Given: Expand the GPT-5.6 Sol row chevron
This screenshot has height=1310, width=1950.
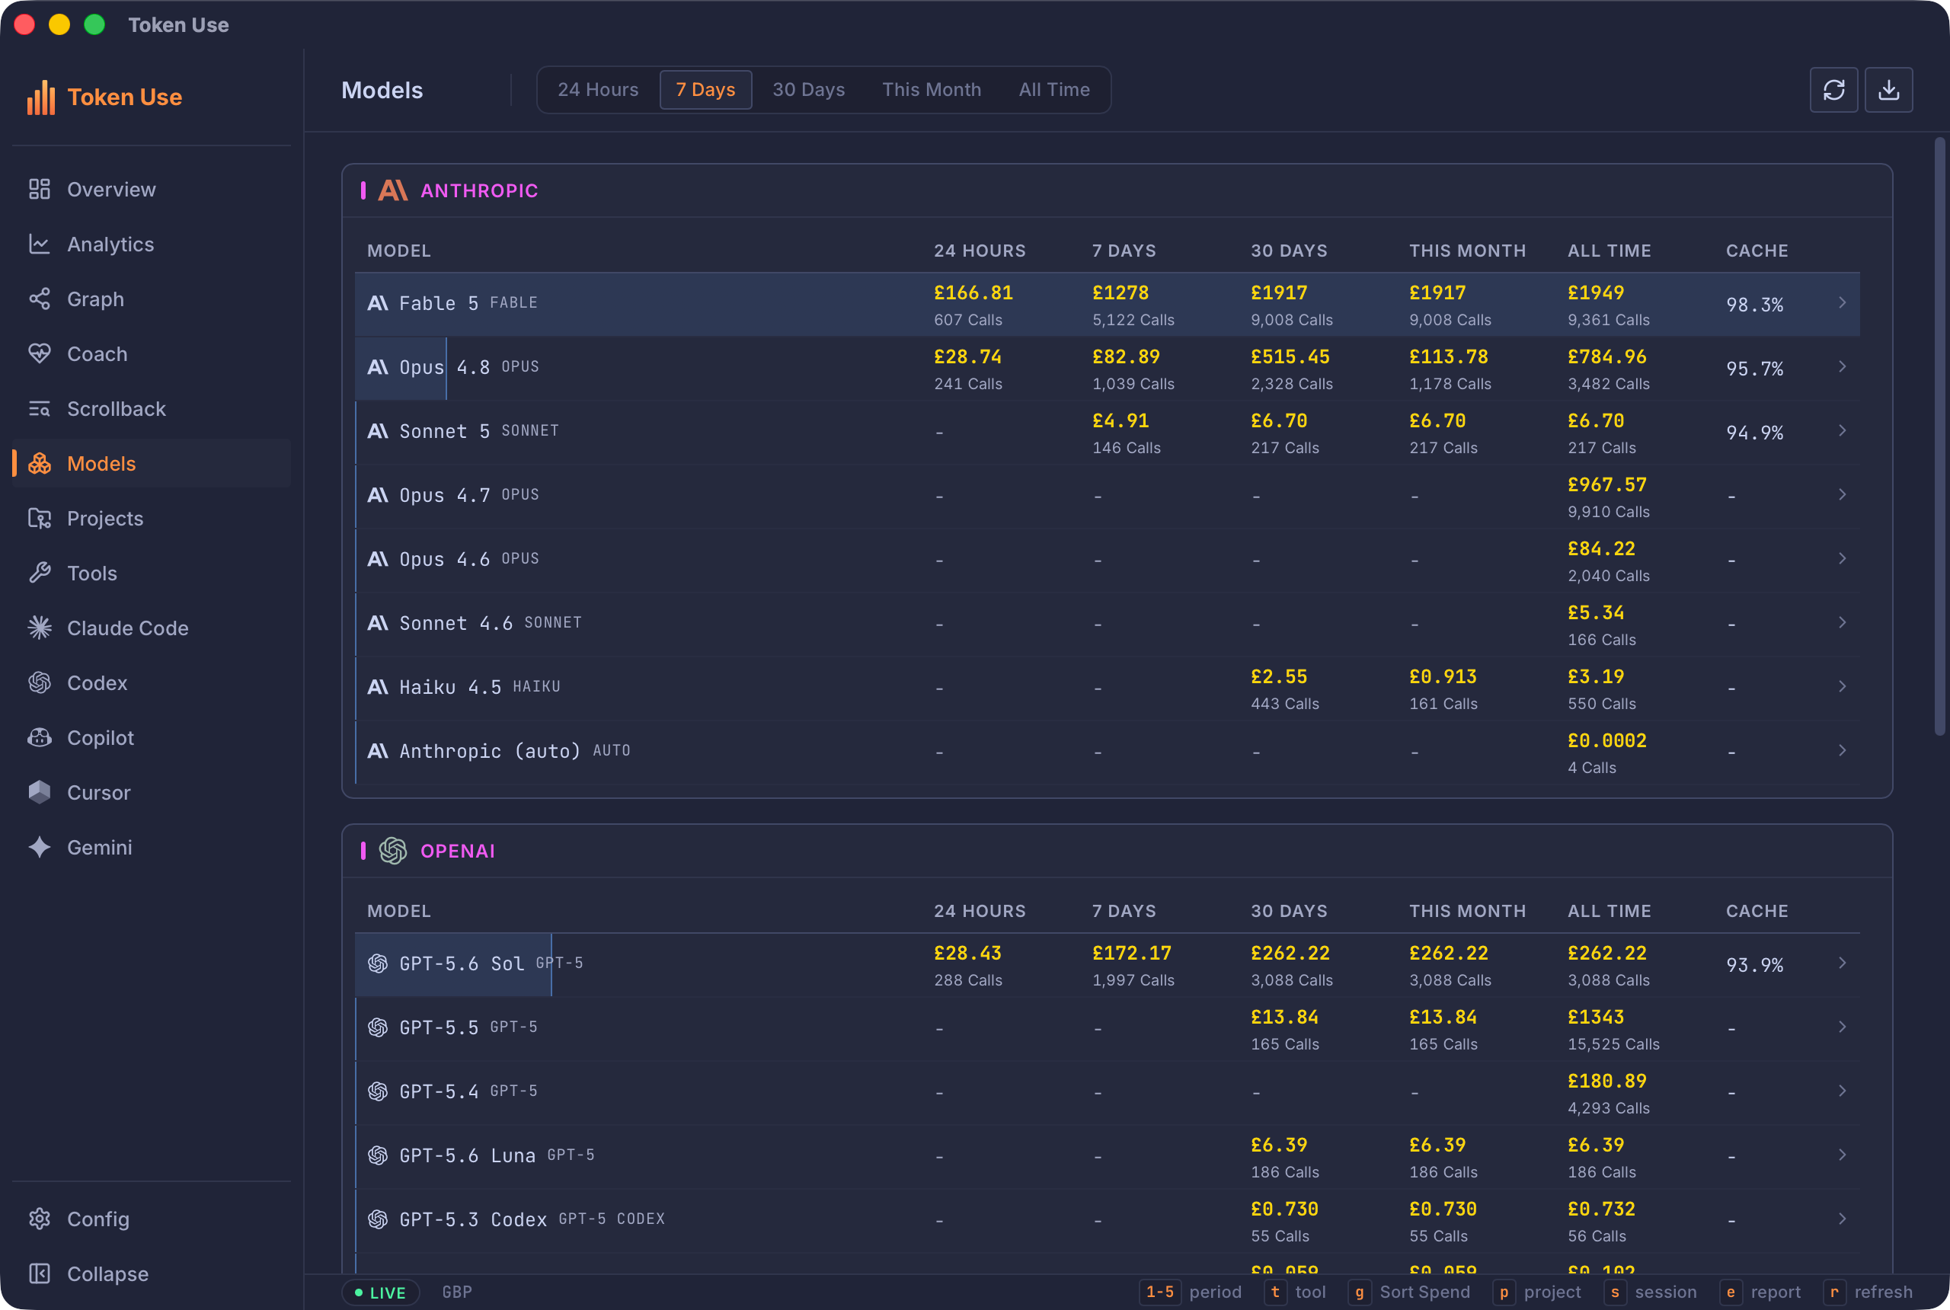Looking at the screenshot, I should [x=1843, y=963].
